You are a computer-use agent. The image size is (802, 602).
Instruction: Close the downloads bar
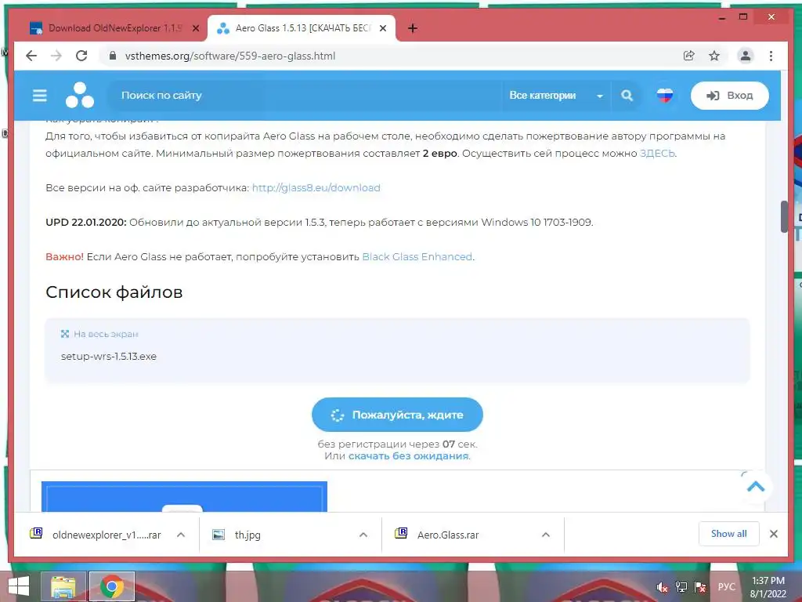[x=773, y=534]
